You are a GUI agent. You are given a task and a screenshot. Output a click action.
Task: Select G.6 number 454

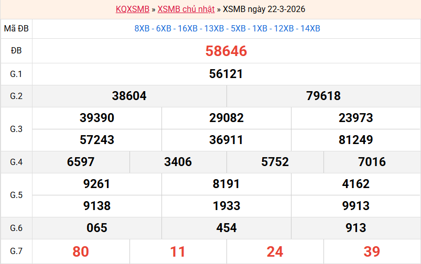[x=226, y=228]
